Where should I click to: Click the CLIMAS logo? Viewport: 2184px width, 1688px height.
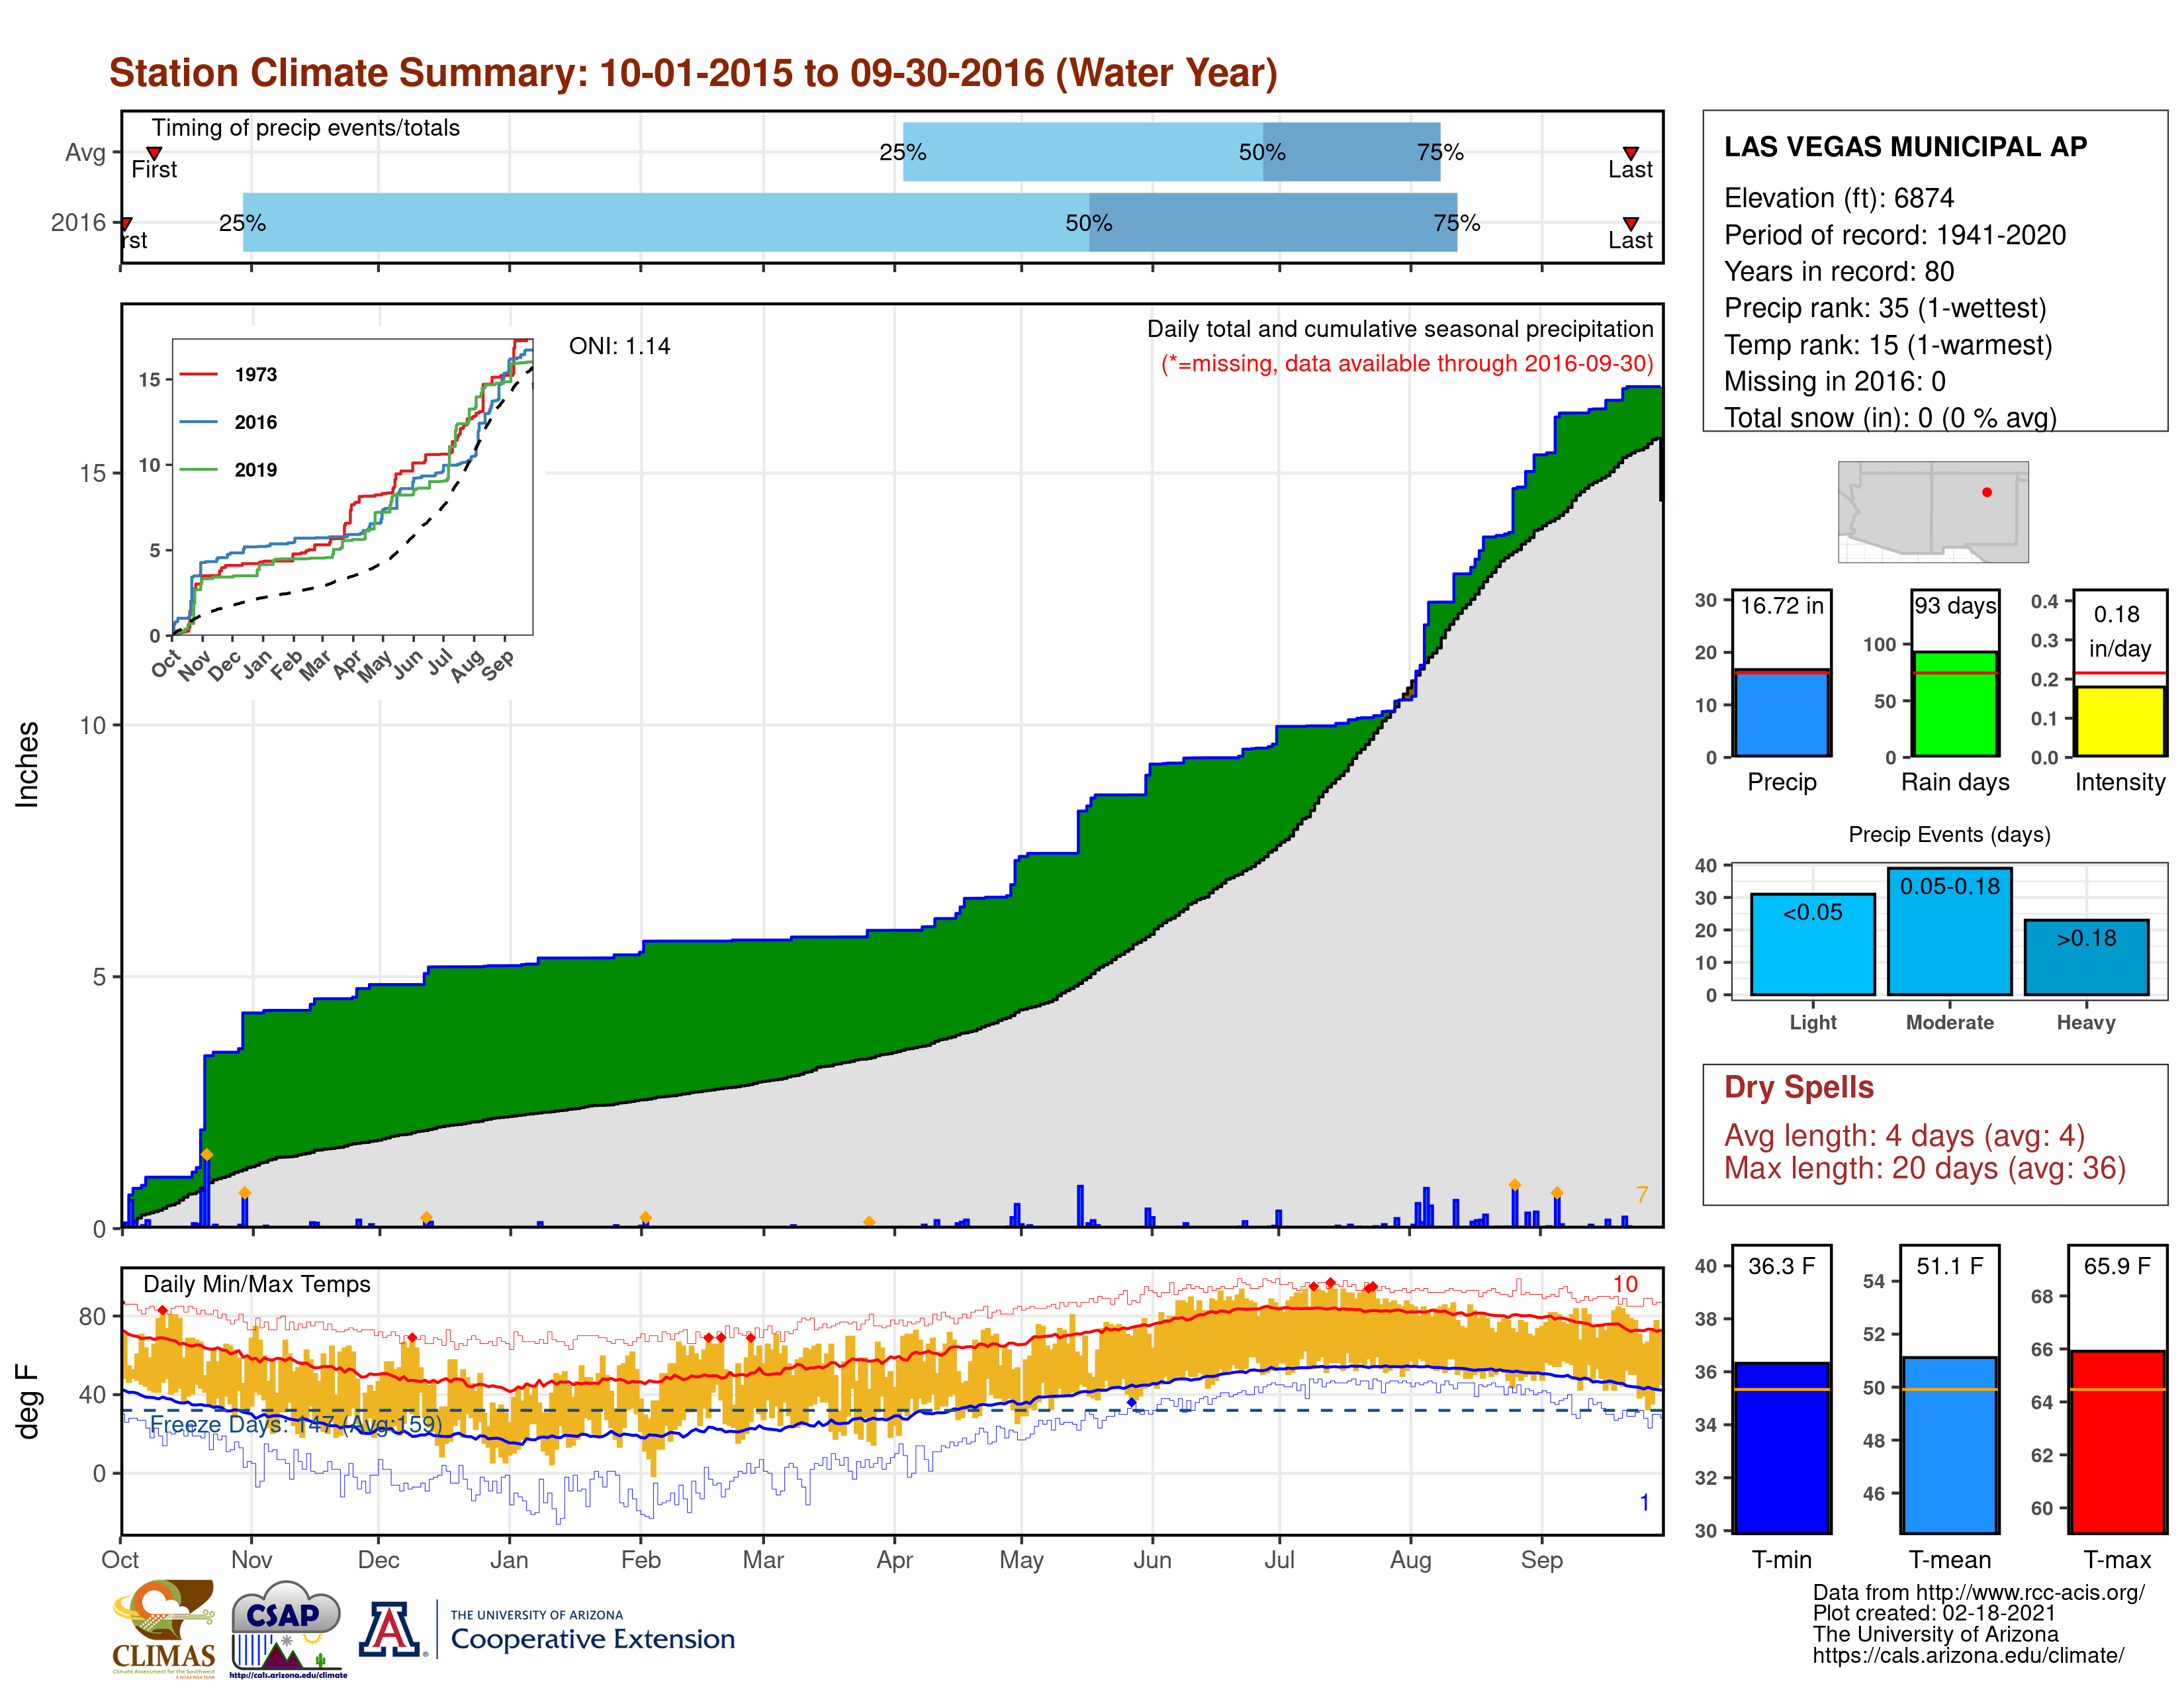pos(164,1628)
